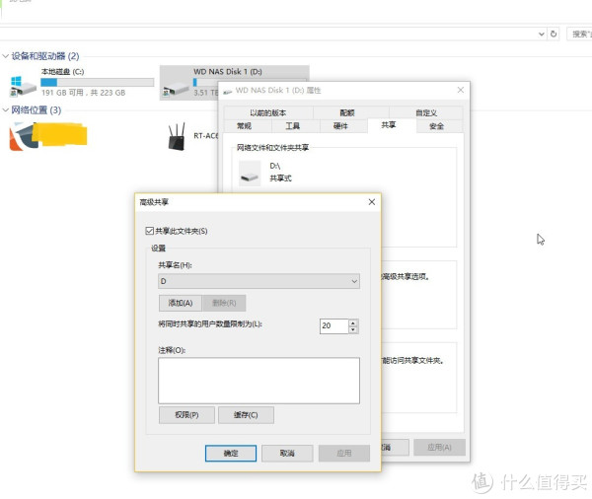The height and width of the screenshot is (499, 592).
Task: Decrease the simultaneous user limit with down arrow
Action: tap(353, 329)
